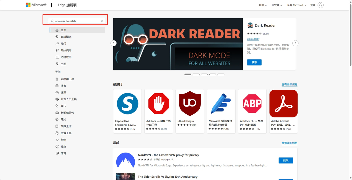The width and height of the screenshot is (352, 180).
Task: Open the Adblock Plus ABP icon
Action: [252, 104]
